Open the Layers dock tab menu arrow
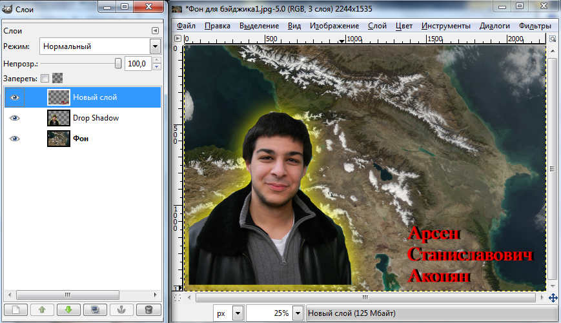561x323 pixels. tap(155, 31)
